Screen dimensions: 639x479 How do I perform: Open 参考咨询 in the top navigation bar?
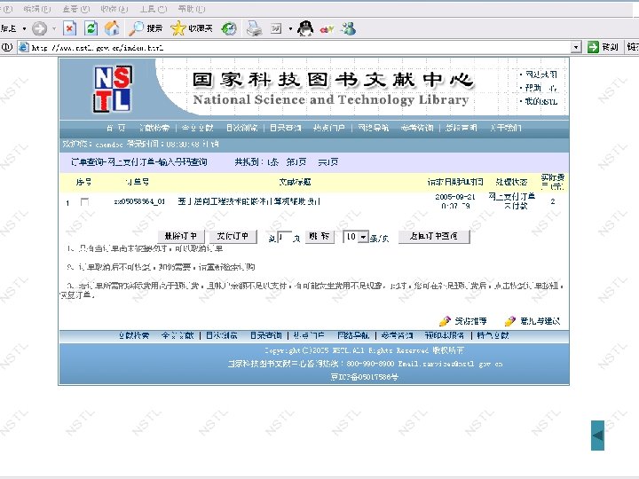pos(417,128)
